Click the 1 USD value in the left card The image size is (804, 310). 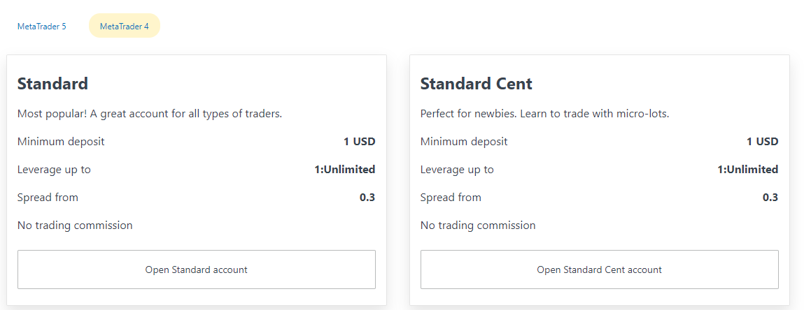coord(359,142)
